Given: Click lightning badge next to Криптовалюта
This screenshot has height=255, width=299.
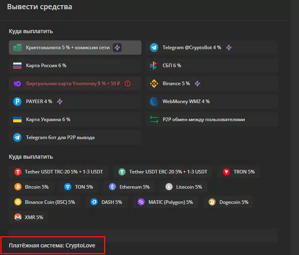Looking at the screenshot, I should [x=117, y=48].
